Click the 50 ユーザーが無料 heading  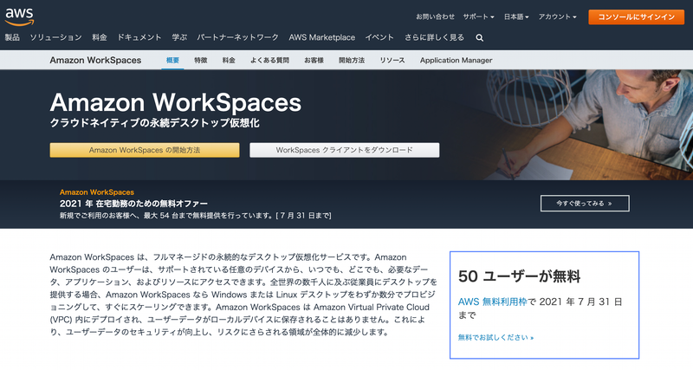[x=519, y=276]
